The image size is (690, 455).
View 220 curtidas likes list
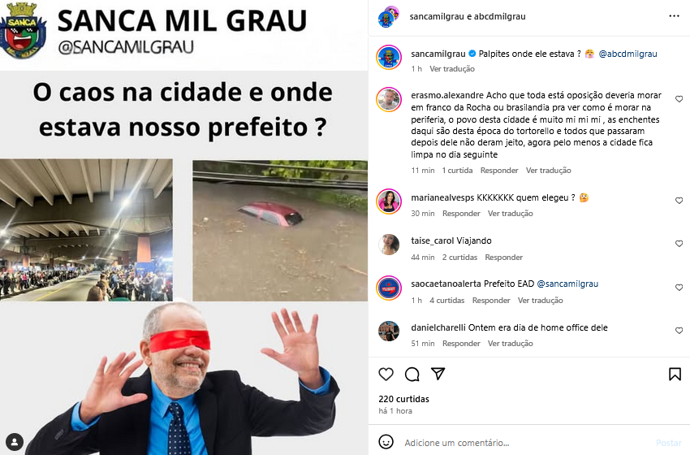click(403, 399)
